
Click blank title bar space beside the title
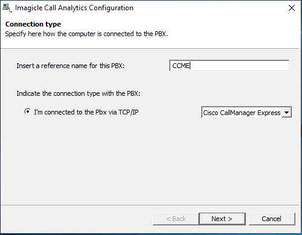(210, 8)
